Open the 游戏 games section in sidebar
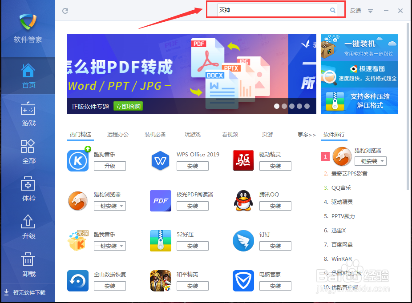Viewport: 412px width, 303px height. (28, 114)
